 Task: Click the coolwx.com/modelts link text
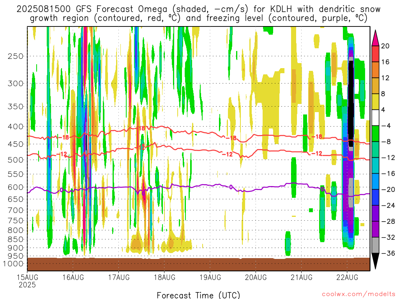(x=358, y=294)
